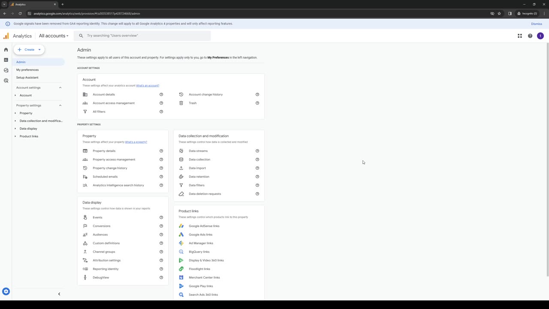Open Custom definitions settings
The image size is (549, 309).
coord(106,243)
